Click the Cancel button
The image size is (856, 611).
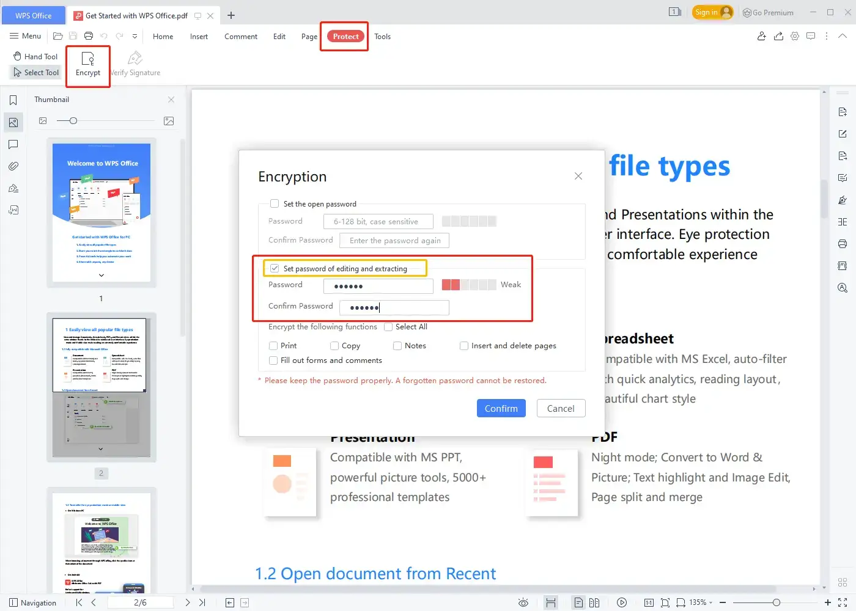(561, 408)
